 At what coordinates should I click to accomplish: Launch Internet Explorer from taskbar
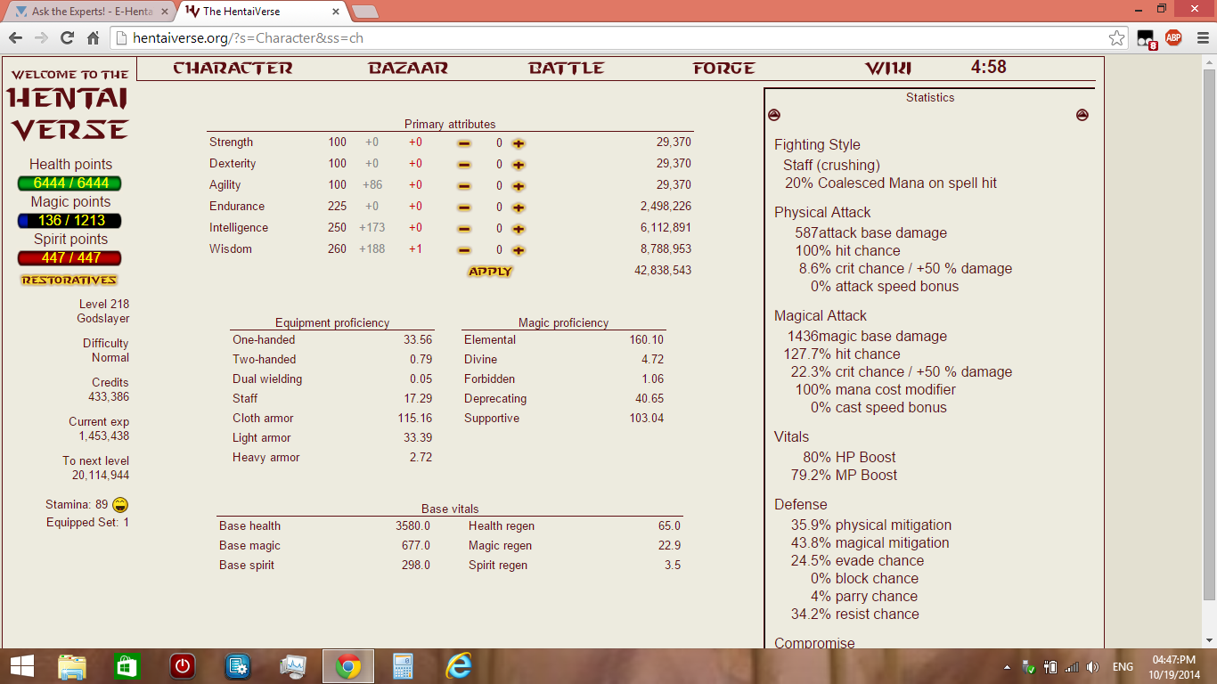[459, 666]
